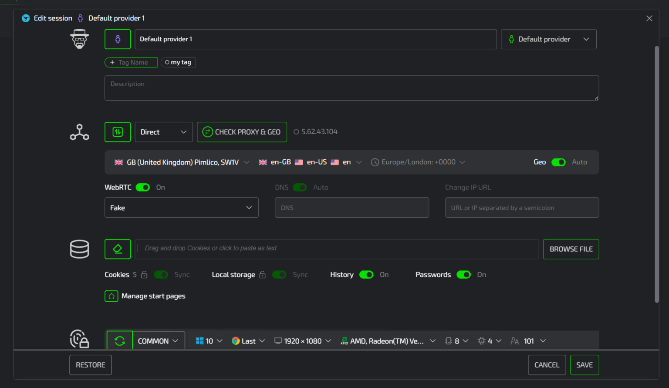
Task: Click the Local storage lock icon
Action: pyautogui.click(x=262, y=274)
